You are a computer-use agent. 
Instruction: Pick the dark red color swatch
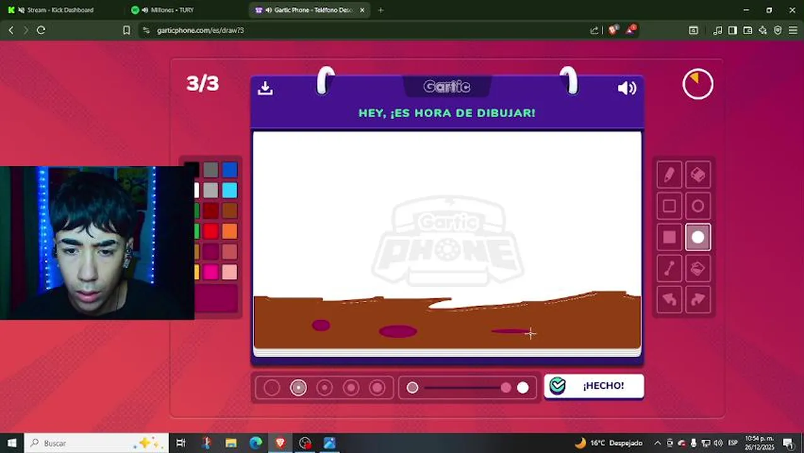[x=211, y=211]
